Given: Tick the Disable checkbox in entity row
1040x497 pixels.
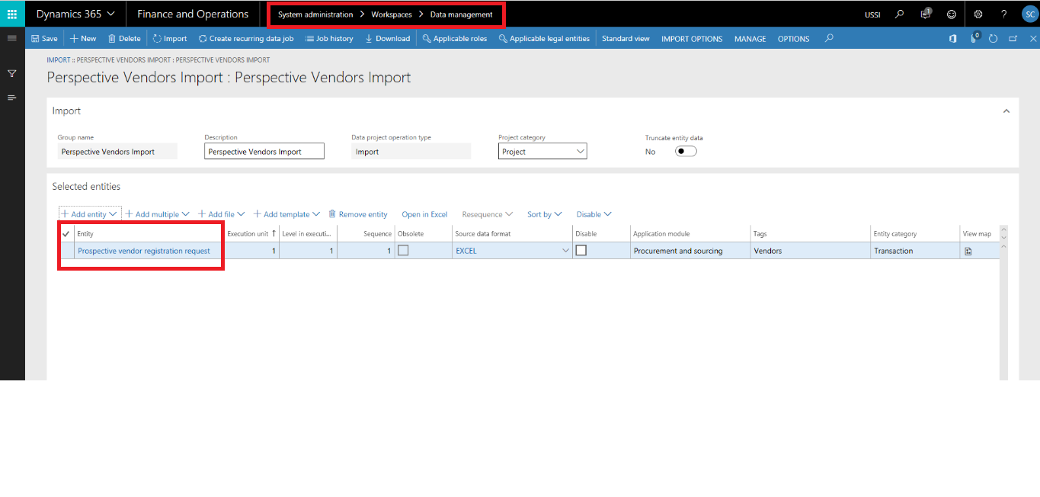Looking at the screenshot, I should 581,250.
